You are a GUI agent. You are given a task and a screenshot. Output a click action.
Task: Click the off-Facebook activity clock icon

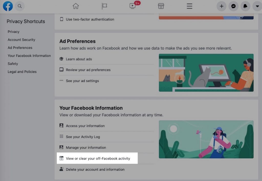click(61, 158)
